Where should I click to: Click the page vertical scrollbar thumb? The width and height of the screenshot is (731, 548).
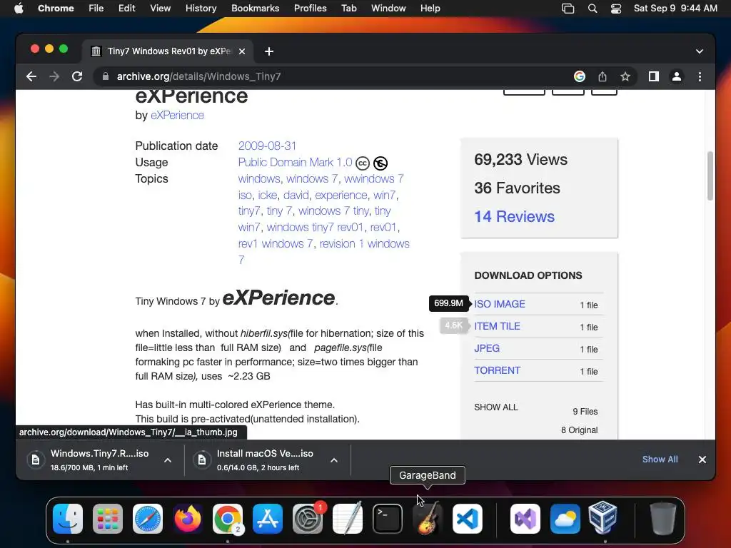(x=710, y=176)
